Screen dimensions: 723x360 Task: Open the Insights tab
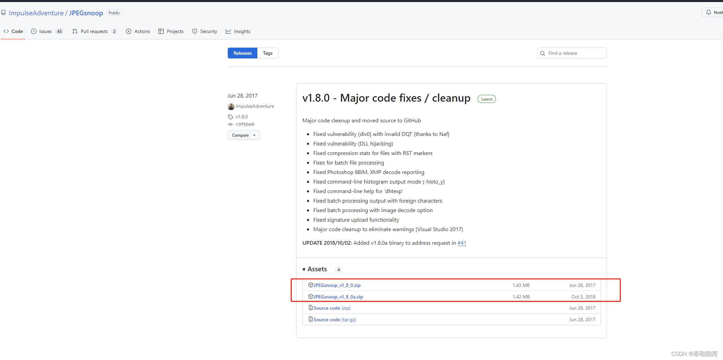(x=238, y=31)
